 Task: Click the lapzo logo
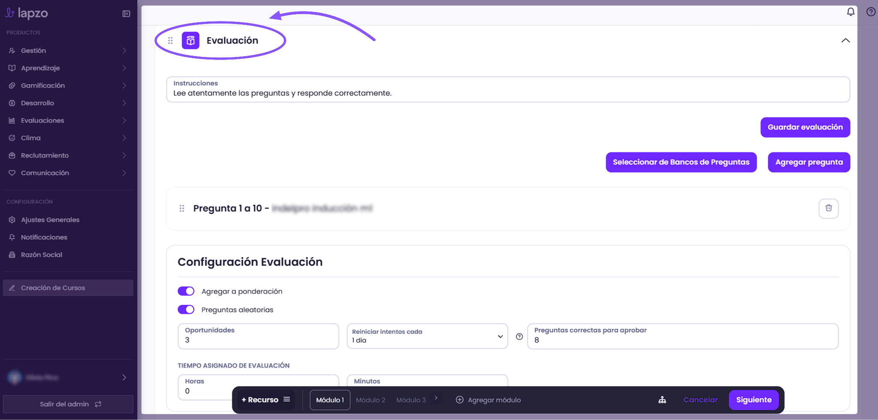(27, 13)
